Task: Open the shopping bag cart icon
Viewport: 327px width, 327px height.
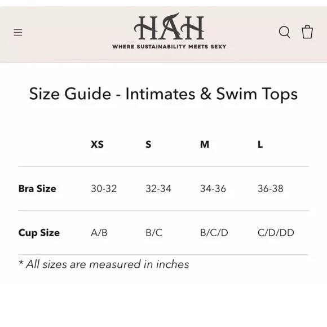Action: [x=307, y=32]
